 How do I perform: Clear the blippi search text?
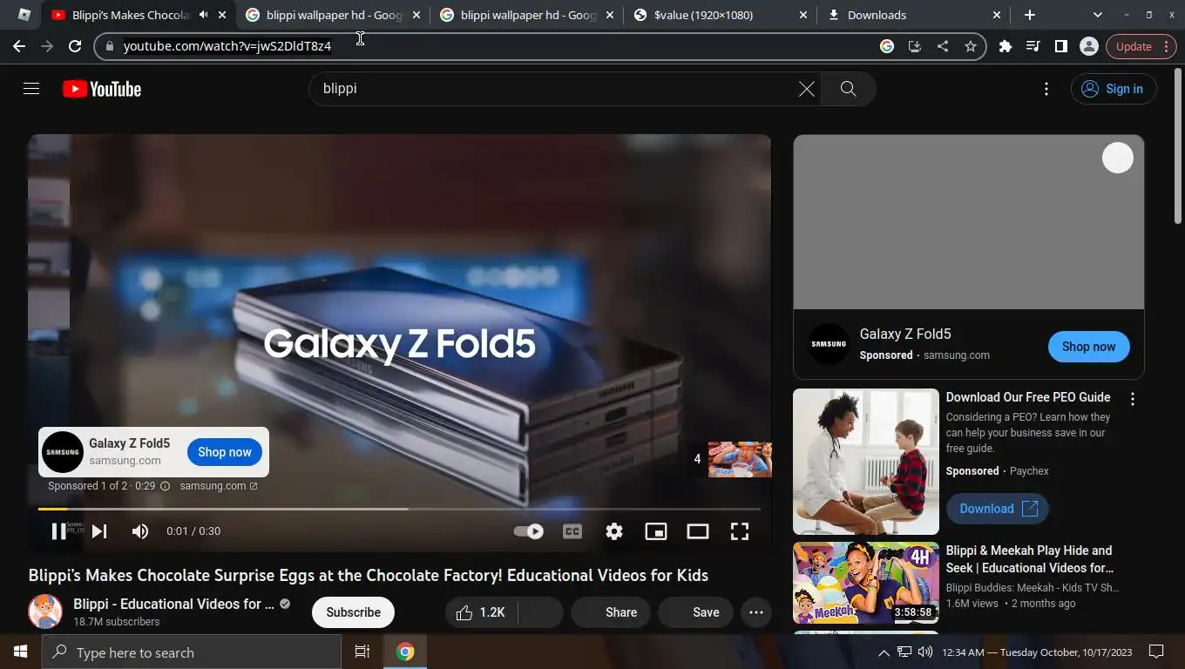click(807, 89)
